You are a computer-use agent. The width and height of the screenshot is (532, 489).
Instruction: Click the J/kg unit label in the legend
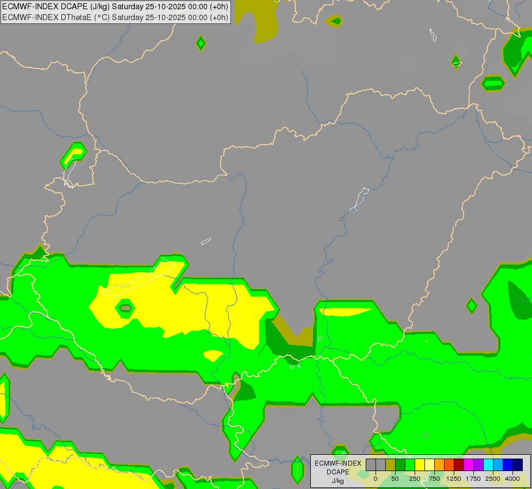pyautogui.click(x=337, y=481)
